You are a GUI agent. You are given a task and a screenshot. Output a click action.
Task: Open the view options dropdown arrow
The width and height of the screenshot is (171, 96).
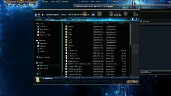coord(129,19)
